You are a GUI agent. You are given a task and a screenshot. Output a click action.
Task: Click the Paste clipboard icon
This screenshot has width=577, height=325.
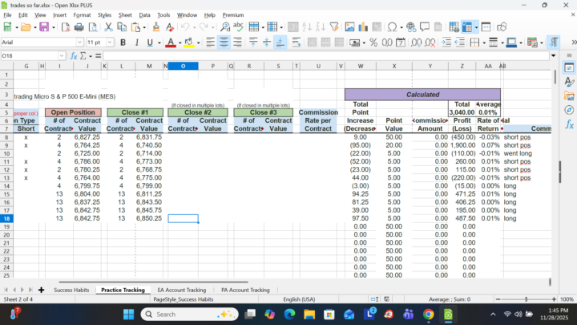(135, 27)
